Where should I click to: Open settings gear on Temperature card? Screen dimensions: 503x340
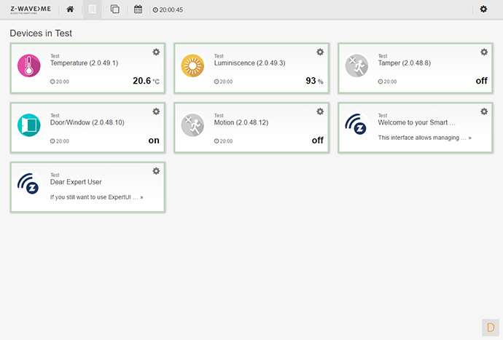[x=156, y=52]
